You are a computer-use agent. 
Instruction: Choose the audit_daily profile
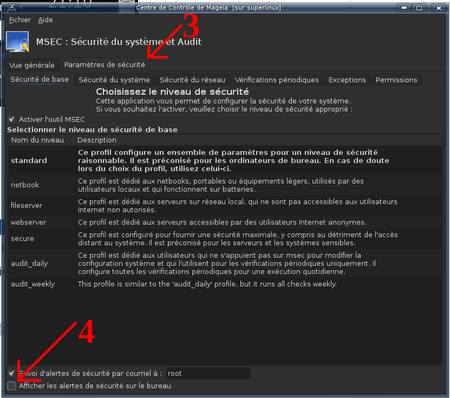point(225,263)
